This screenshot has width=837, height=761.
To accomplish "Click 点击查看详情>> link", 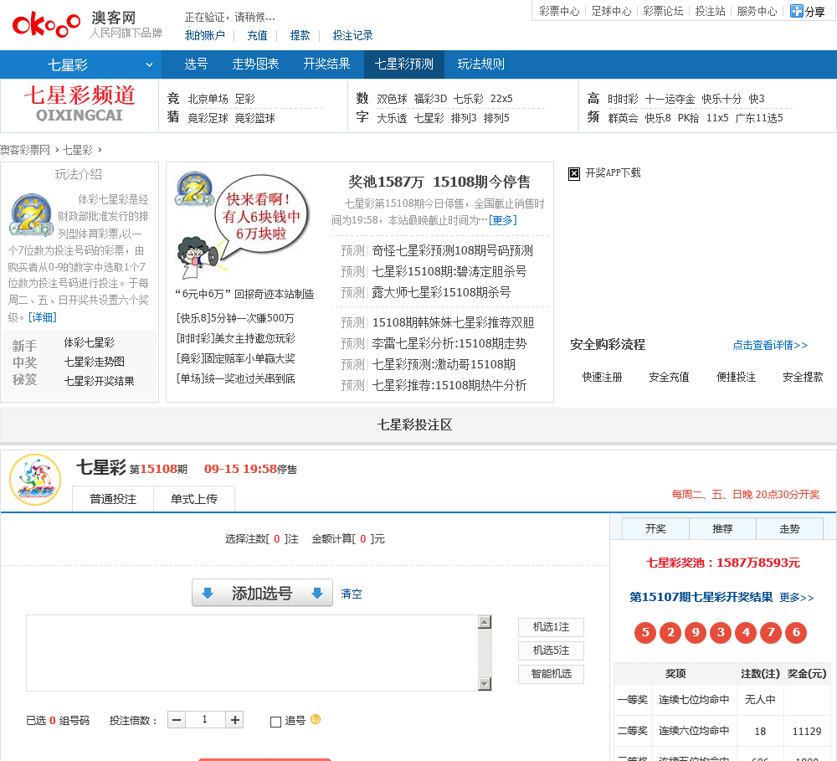I will (x=770, y=345).
